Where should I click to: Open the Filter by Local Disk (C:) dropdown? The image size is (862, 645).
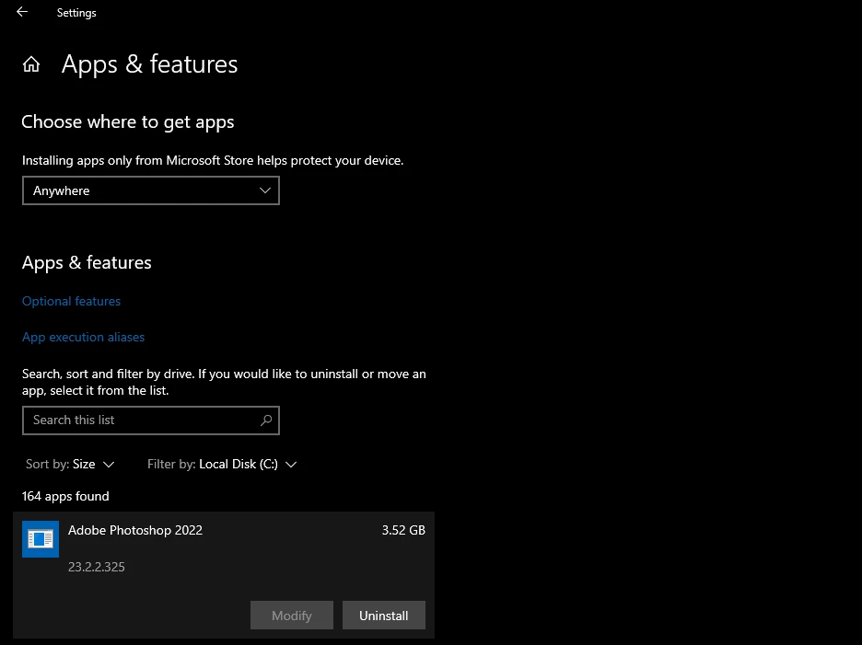click(222, 465)
